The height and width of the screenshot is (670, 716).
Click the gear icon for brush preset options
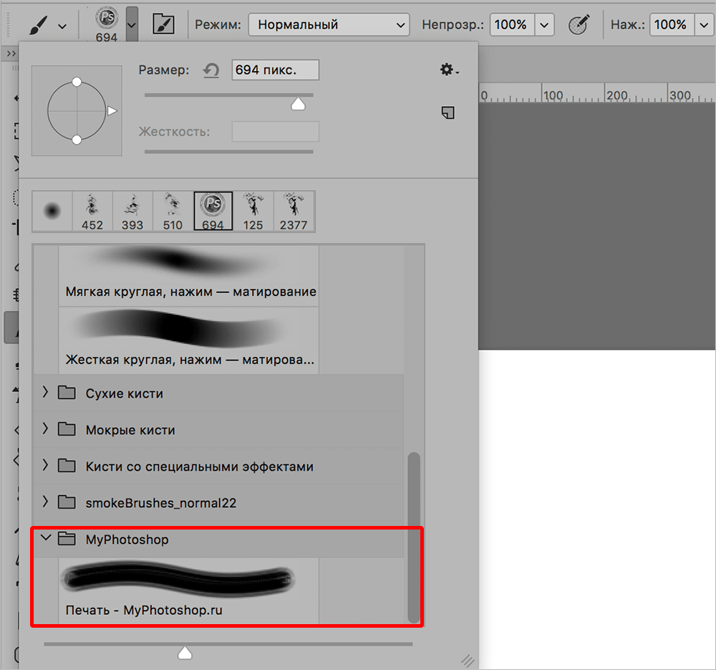(x=448, y=70)
